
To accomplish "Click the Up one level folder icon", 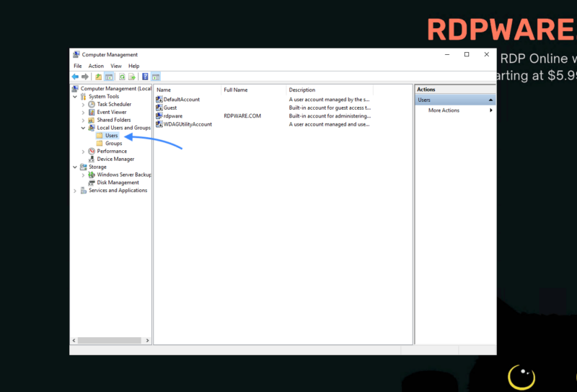I will [x=98, y=77].
